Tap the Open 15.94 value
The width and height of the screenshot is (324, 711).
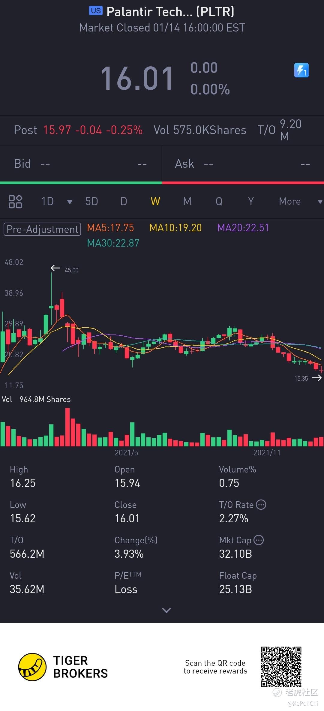click(x=127, y=483)
